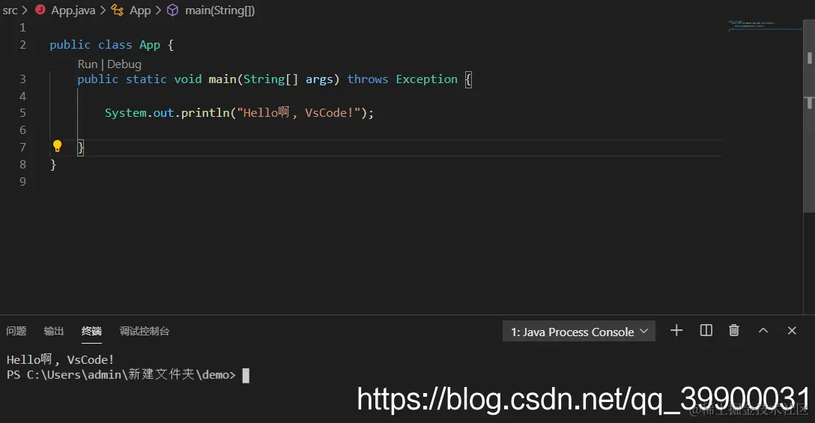Click the editor minimap preview
The width and height of the screenshot is (815, 423).
[765, 26]
